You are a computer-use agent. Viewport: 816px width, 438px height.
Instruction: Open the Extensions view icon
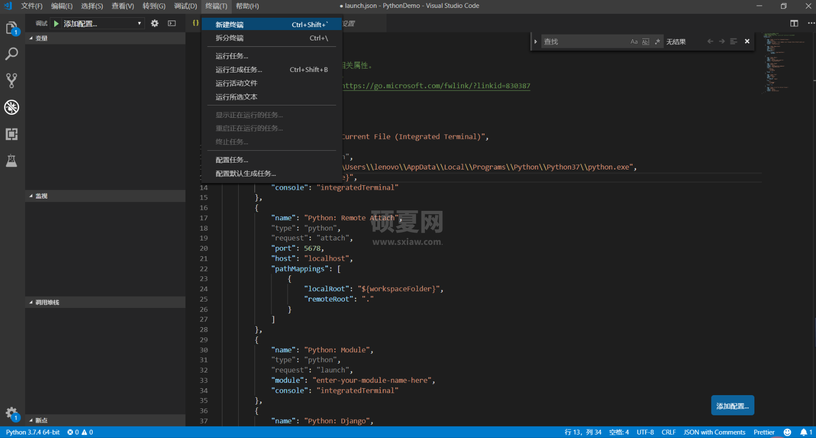coord(11,134)
